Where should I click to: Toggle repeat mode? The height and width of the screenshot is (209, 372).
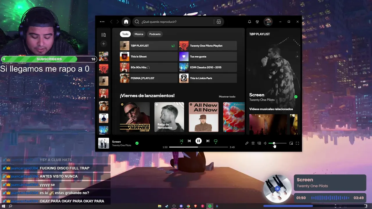(216, 141)
